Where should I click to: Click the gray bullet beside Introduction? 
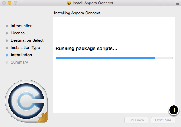pyautogui.click(x=7, y=26)
